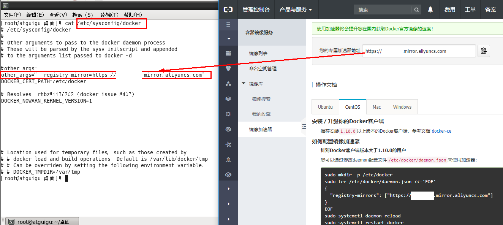503x225 pixels.
Task: Open the 产品与服务 dropdown
Action: coord(296,10)
